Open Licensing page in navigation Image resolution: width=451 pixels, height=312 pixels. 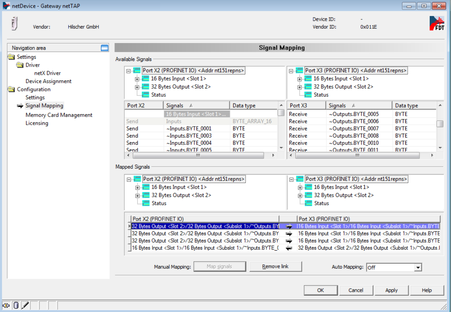pyautogui.click(x=37, y=123)
